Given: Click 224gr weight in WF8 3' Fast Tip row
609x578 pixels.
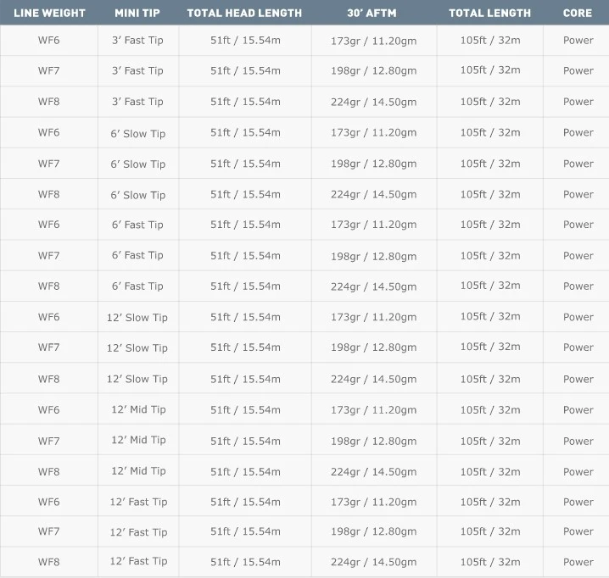Looking at the screenshot, I should 373,102.
